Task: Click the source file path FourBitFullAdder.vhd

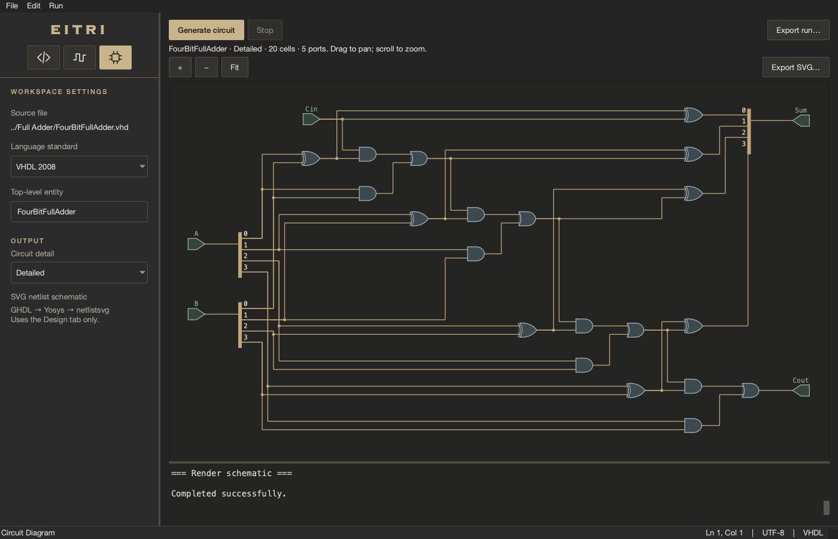Action: point(69,127)
